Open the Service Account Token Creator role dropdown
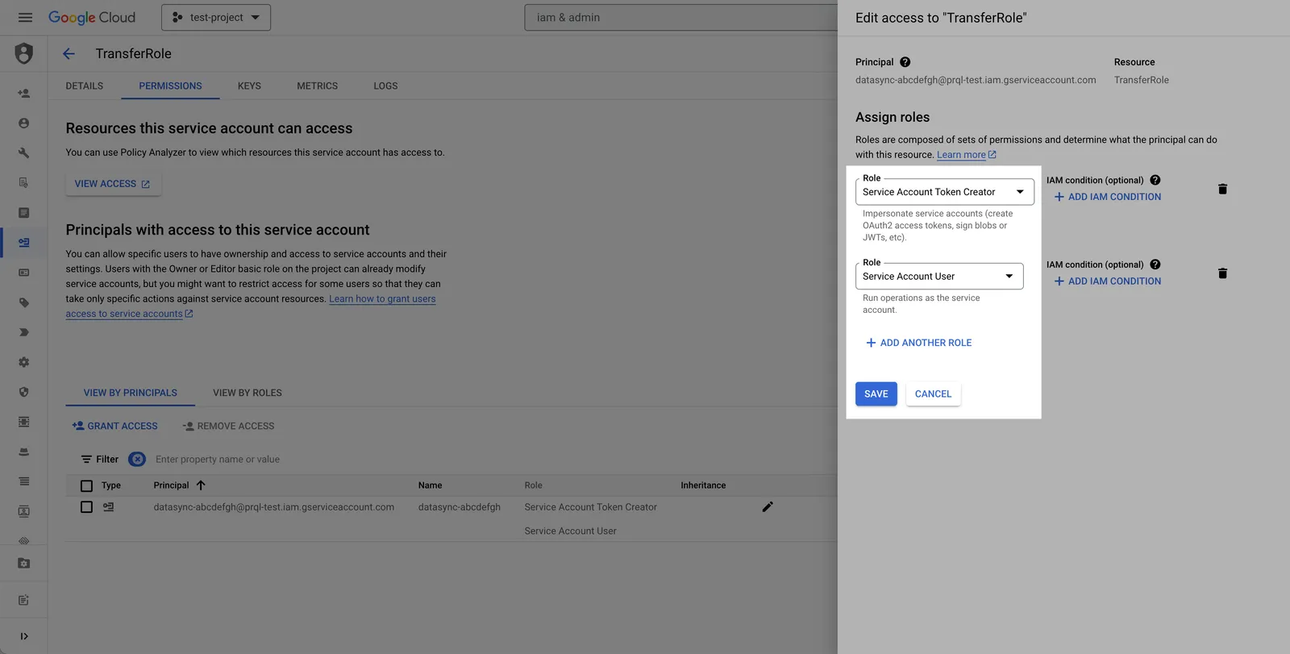1290x654 pixels. click(944, 192)
